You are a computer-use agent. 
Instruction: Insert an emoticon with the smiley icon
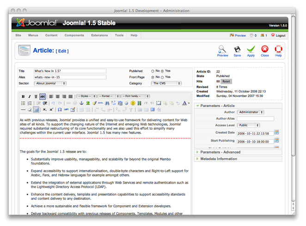[133, 103]
